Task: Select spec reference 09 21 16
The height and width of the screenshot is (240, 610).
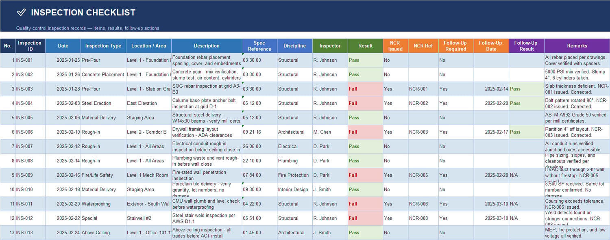Action: click(259, 132)
